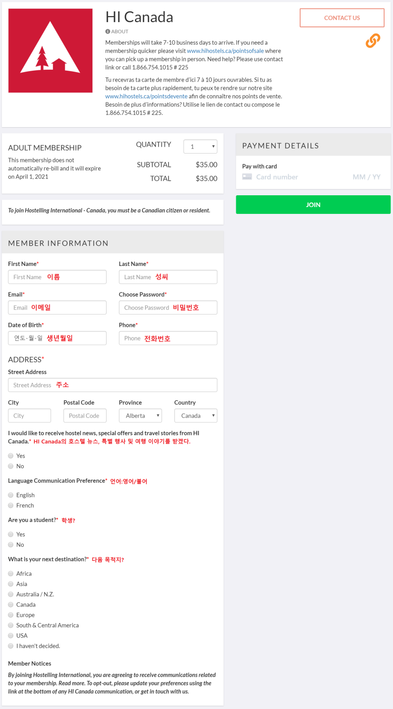Click the orange chain link icon

(x=373, y=41)
